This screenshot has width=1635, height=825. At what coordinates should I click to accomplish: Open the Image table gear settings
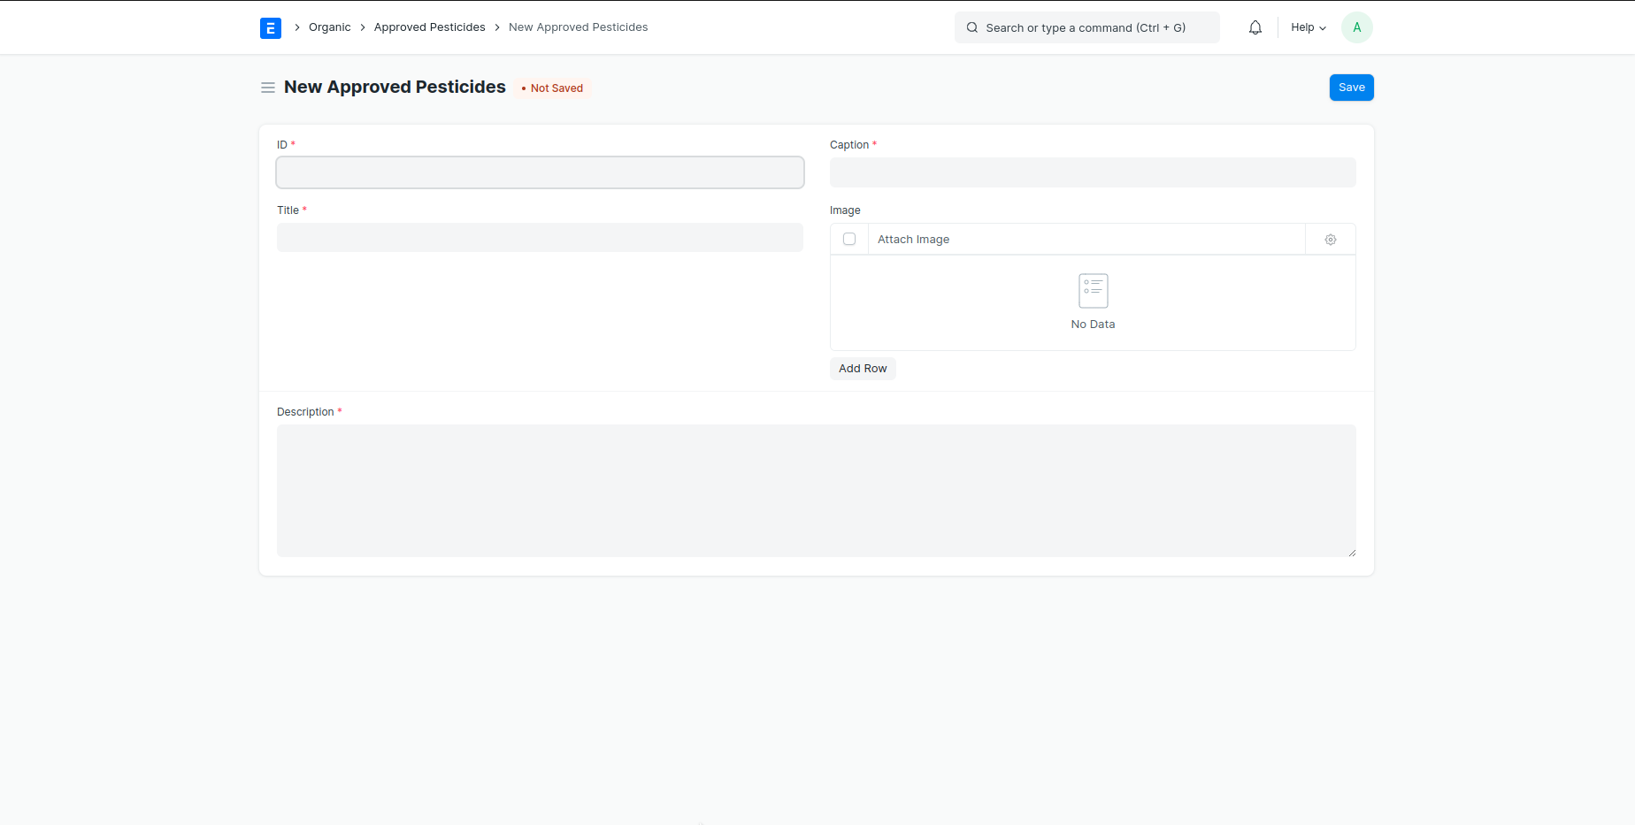pyautogui.click(x=1330, y=240)
